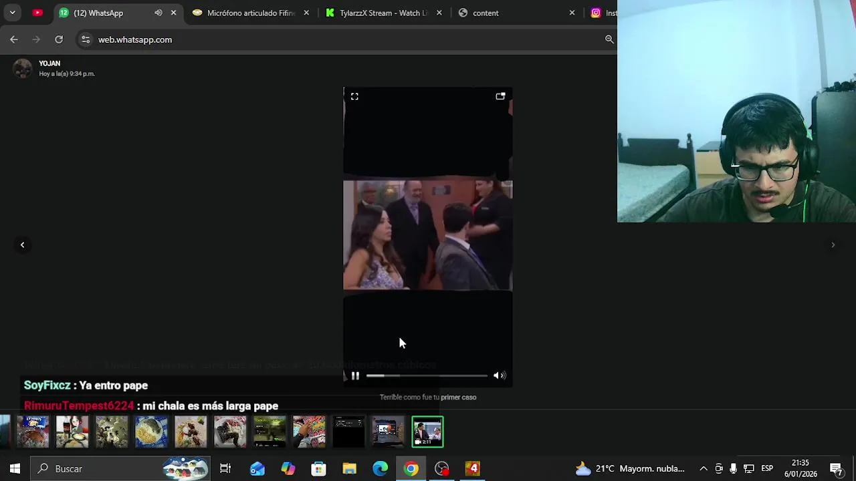Screen dimensions: 856x481
Task: Open picture-in-picture for the video
Action: (x=500, y=97)
